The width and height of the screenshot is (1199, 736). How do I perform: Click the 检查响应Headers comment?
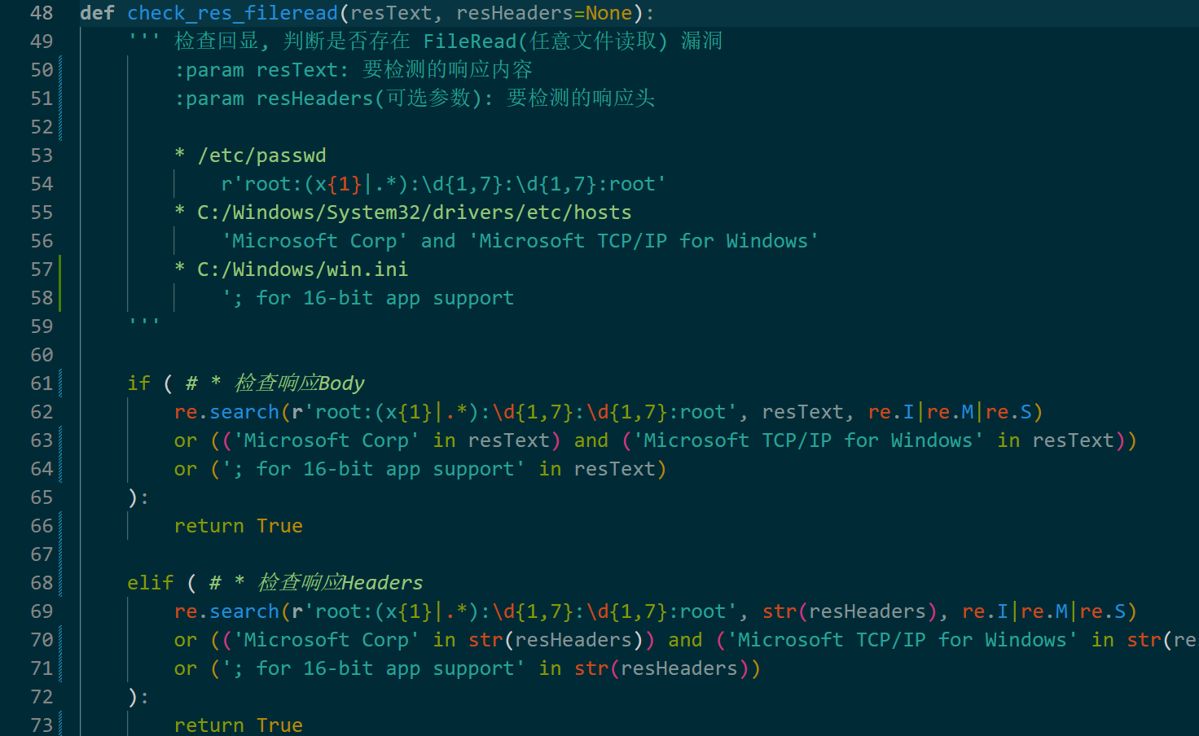(340, 583)
